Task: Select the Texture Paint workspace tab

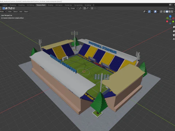Action: tap(41, 5)
